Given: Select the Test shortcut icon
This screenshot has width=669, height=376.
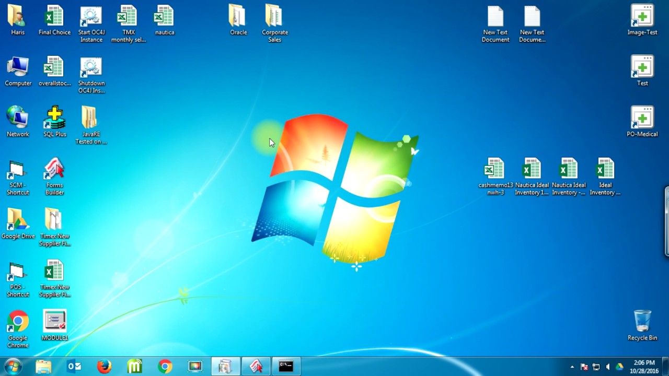Looking at the screenshot, I should 642,71.
